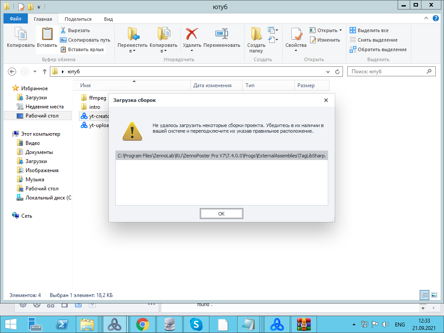The height and width of the screenshot is (333, 444).
Task: Select Избранное in navigation pane
Action: 30,88
